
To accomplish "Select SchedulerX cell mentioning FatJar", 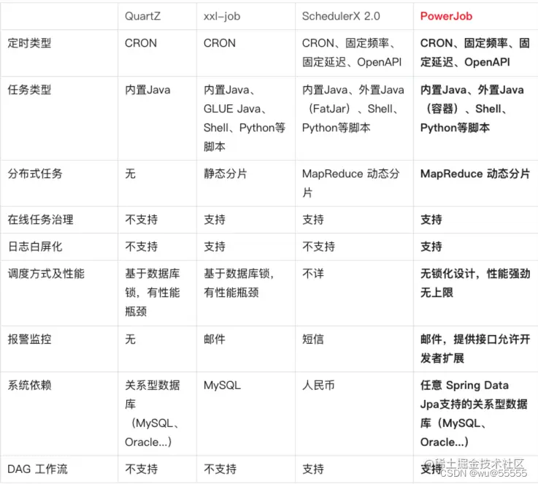I will pos(353,109).
